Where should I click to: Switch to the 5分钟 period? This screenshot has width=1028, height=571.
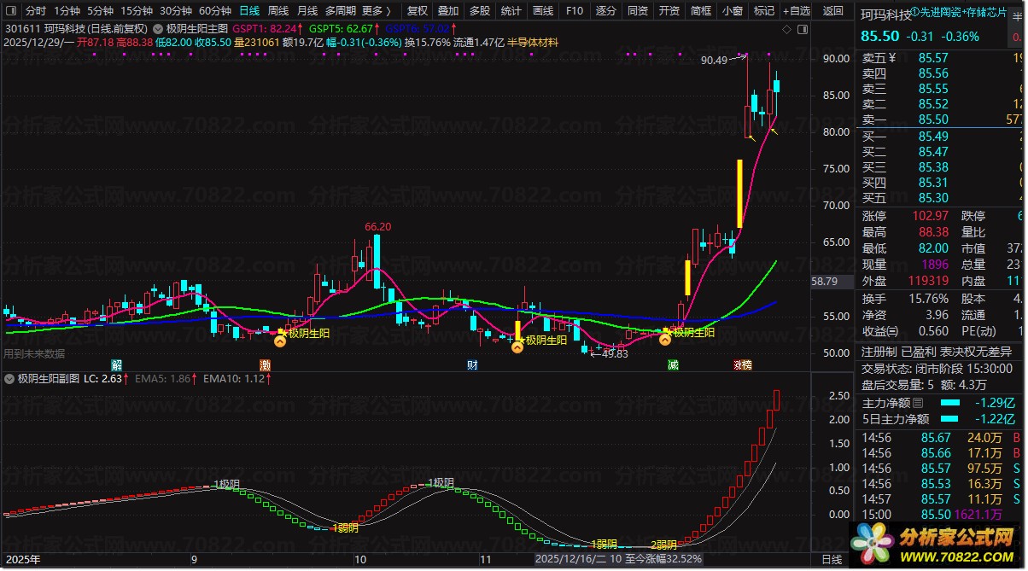[x=100, y=11]
